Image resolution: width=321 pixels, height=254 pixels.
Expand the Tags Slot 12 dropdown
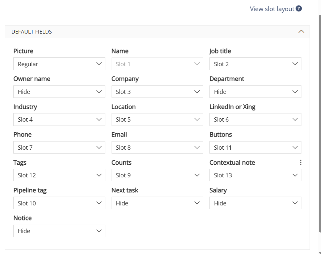pos(59,175)
